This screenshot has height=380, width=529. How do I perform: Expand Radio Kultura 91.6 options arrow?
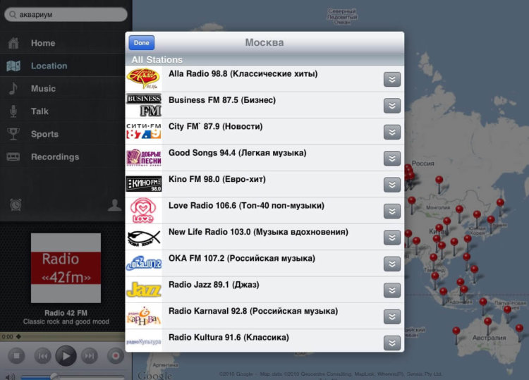point(392,343)
